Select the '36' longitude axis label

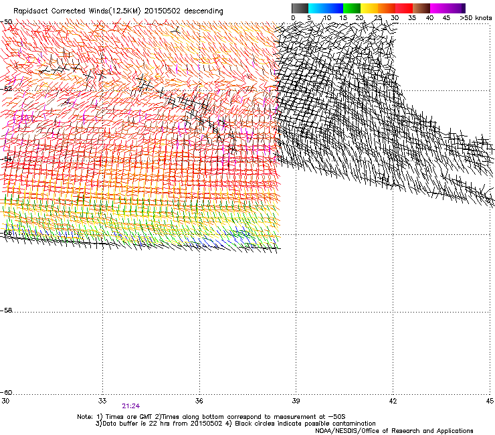[199, 401]
